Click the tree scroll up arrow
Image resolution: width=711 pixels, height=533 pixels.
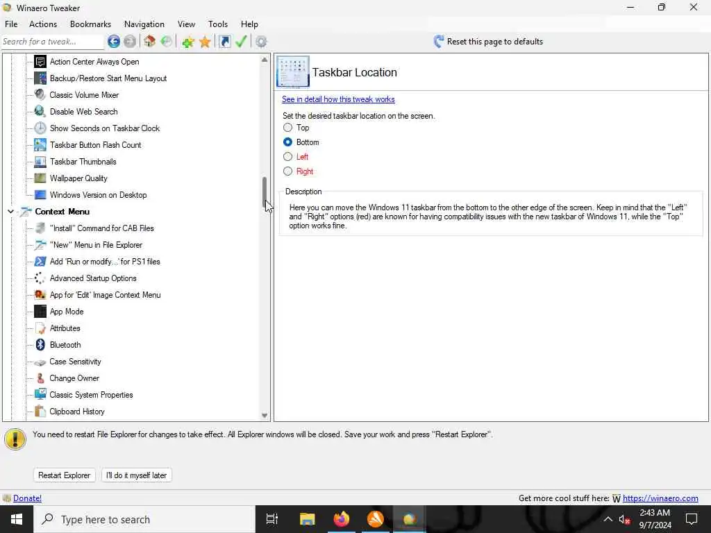265,60
